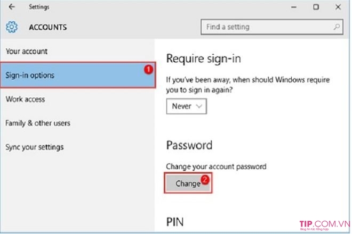Click the magnifier search icon
The height and width of the screenshot is (234, 352).
337,27
